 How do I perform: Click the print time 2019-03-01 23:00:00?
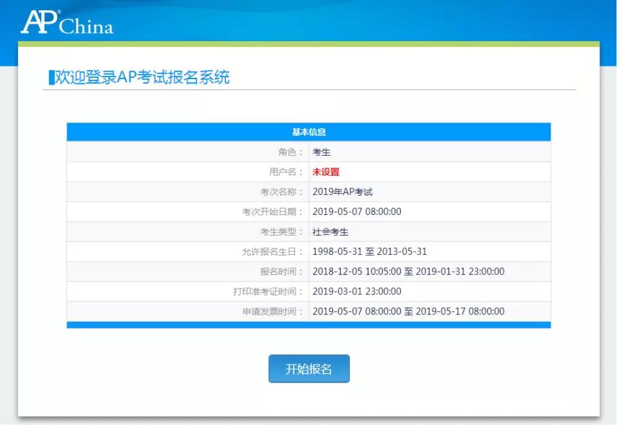[357, 292]
